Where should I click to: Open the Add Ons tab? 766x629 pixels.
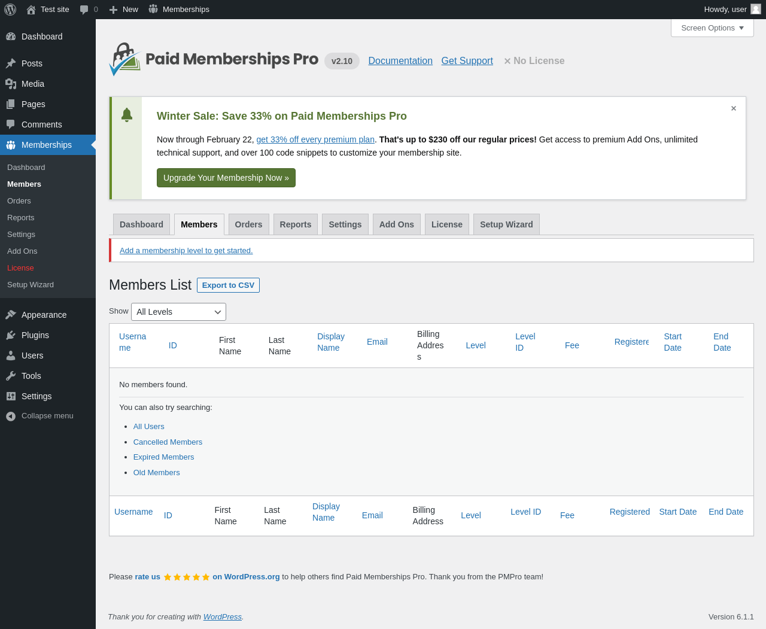[397, 224]
